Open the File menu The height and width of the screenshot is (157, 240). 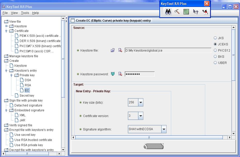[5, 13]
